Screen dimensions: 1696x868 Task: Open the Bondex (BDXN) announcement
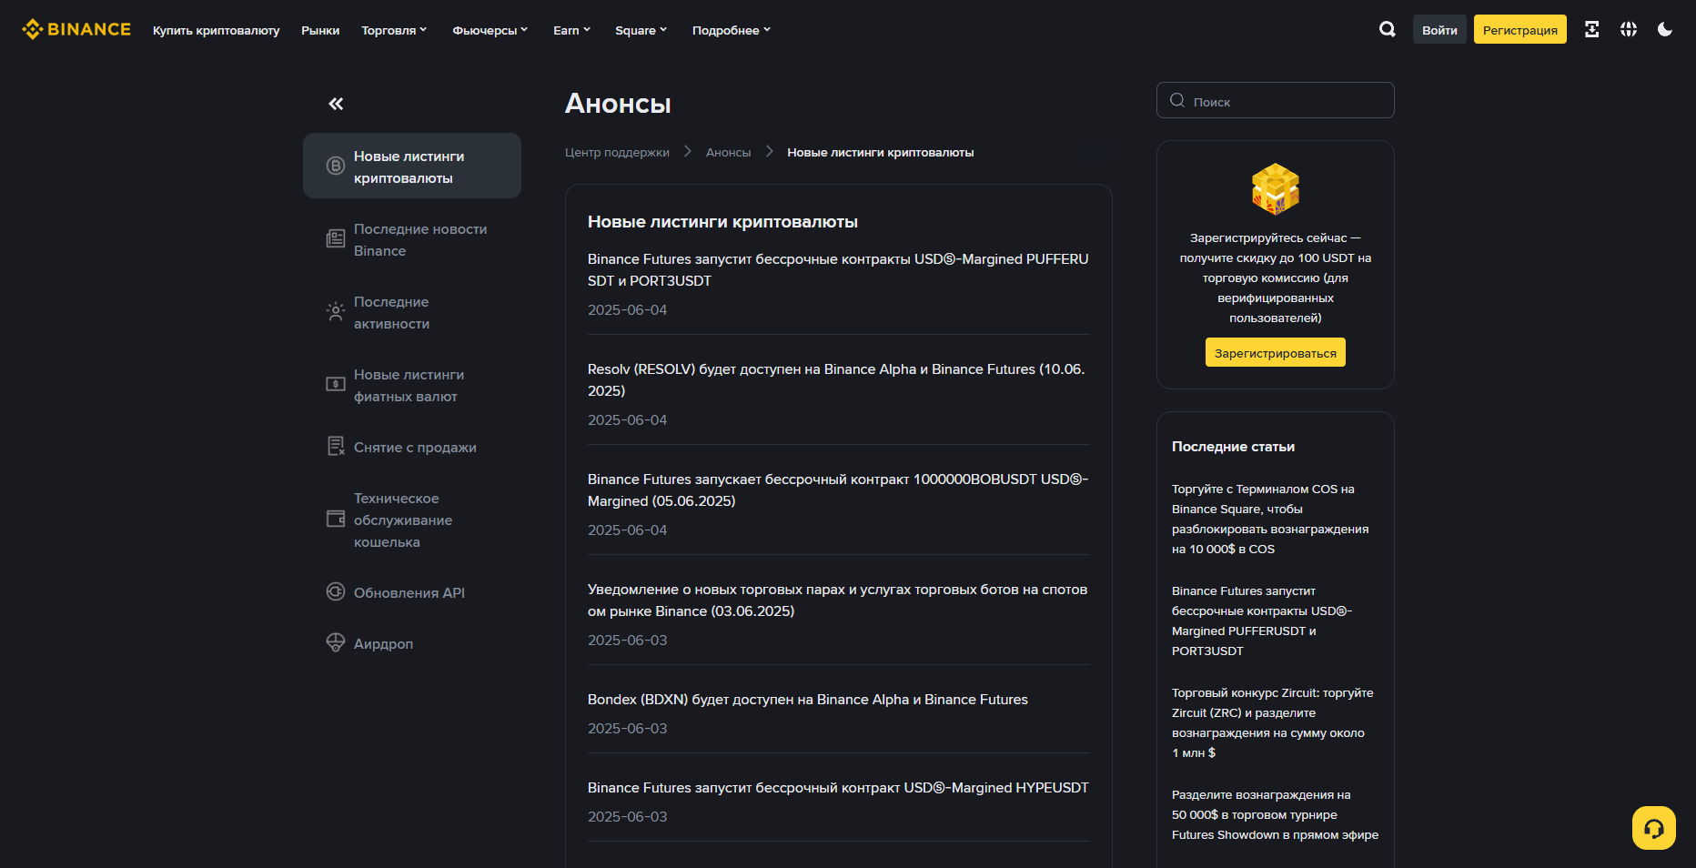(808, 699)
